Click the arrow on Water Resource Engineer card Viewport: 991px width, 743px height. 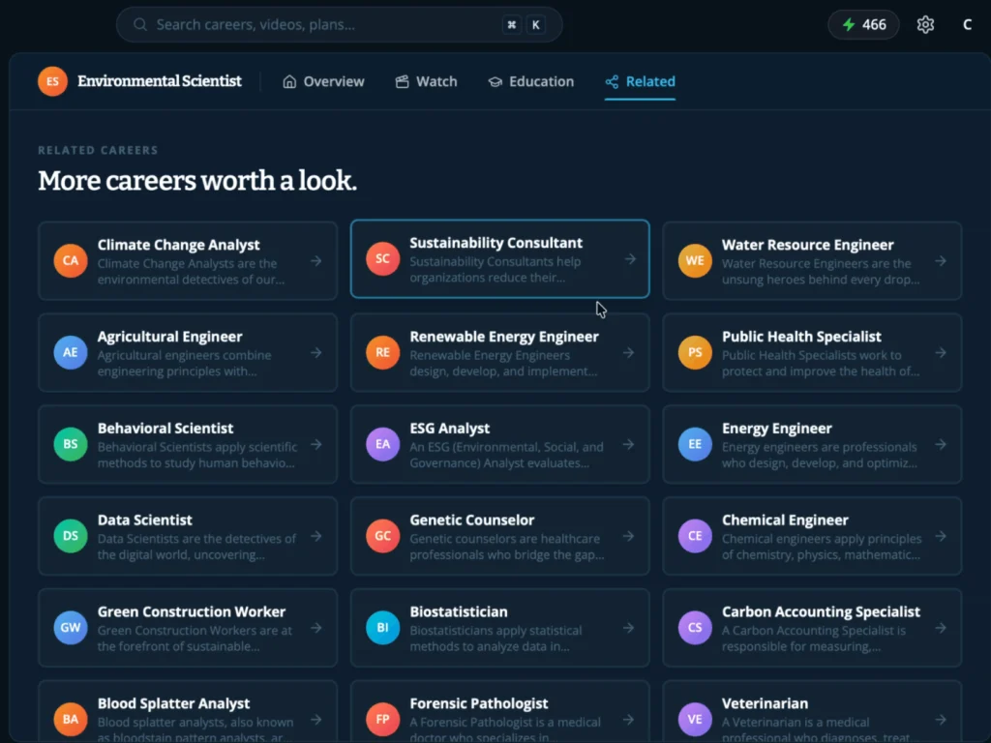tap(941, 261)
